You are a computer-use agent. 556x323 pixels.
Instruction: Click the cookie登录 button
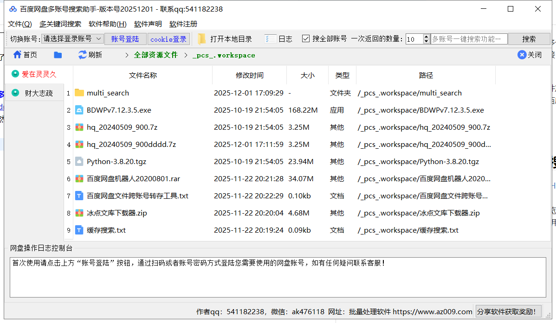coord(168,39)
